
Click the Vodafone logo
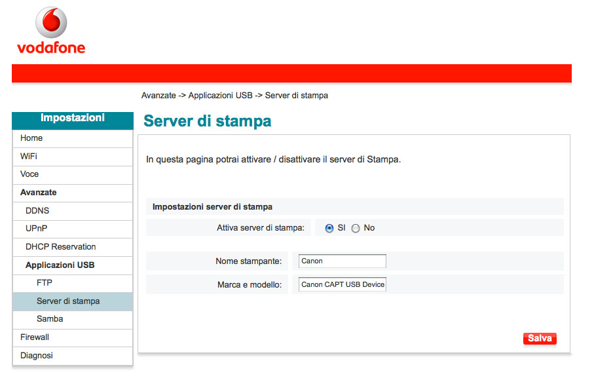click(51, 30)
